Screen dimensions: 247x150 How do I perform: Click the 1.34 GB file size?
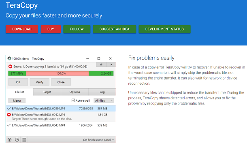[x=102, y=115]
